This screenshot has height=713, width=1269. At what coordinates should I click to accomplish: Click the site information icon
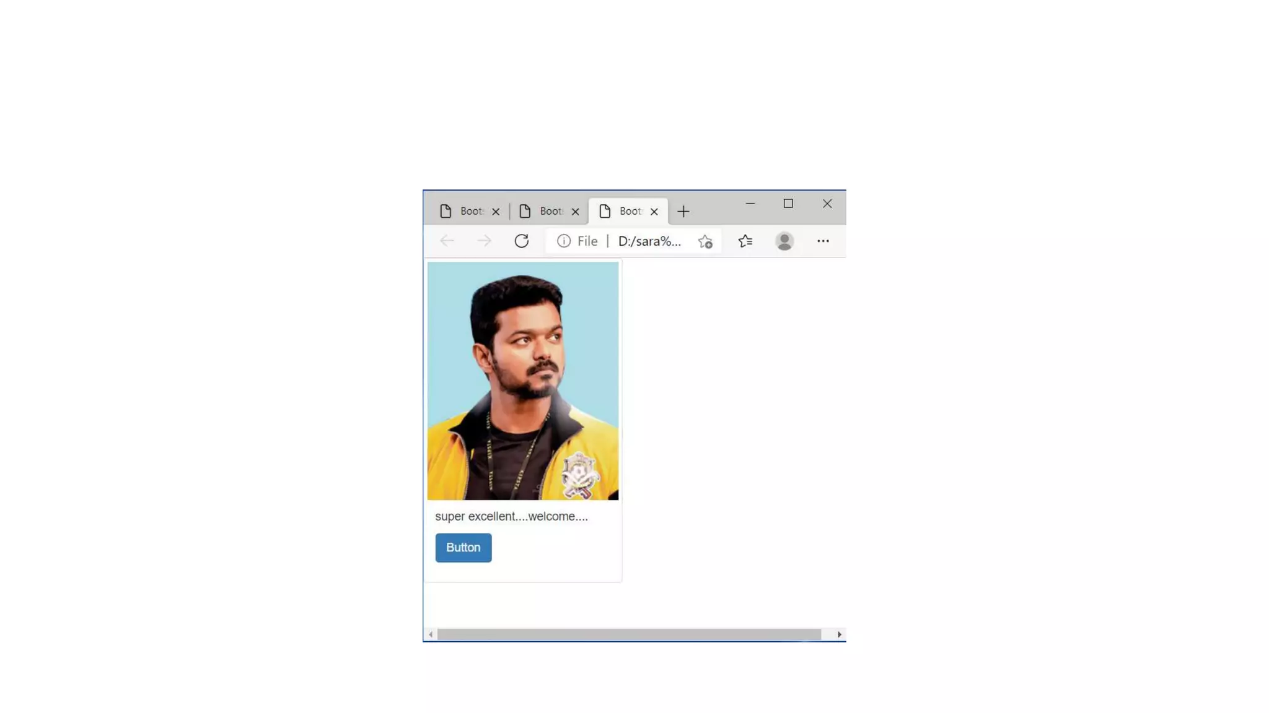[x=563, y=241]
